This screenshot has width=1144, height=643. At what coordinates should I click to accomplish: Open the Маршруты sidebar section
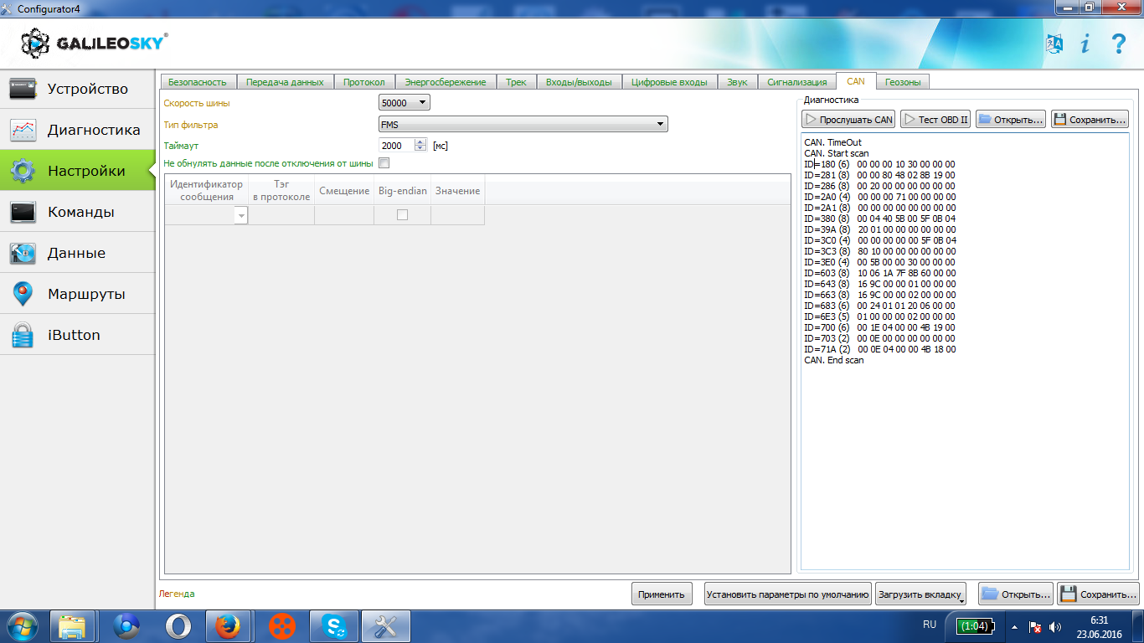coord(78,294)
